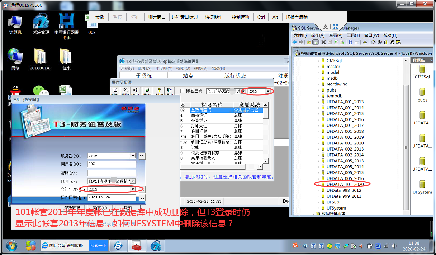
Task: Click the 切换至流畅 button on remote toolbar
Action: pyautogui.click(x=297, y=17)
